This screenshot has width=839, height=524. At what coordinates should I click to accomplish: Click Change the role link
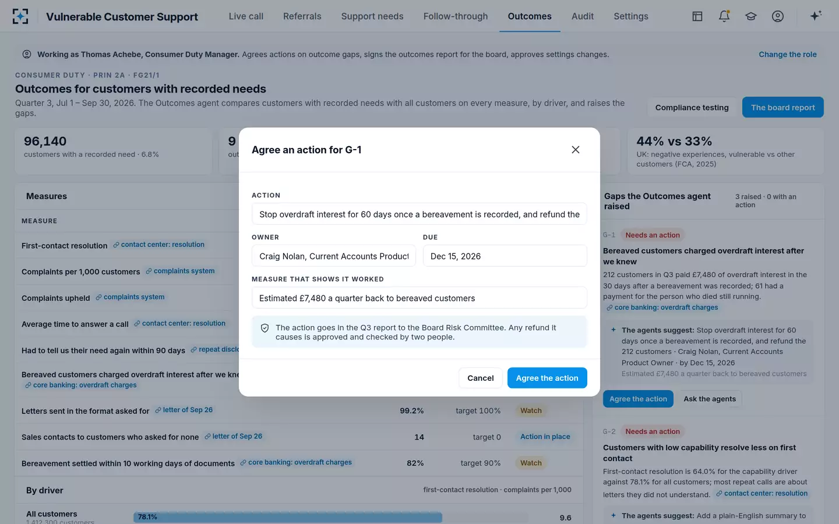coord(788,54)
